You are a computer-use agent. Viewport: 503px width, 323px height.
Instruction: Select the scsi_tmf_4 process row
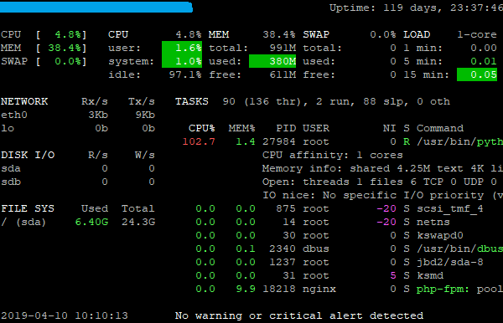pos(340,208)
